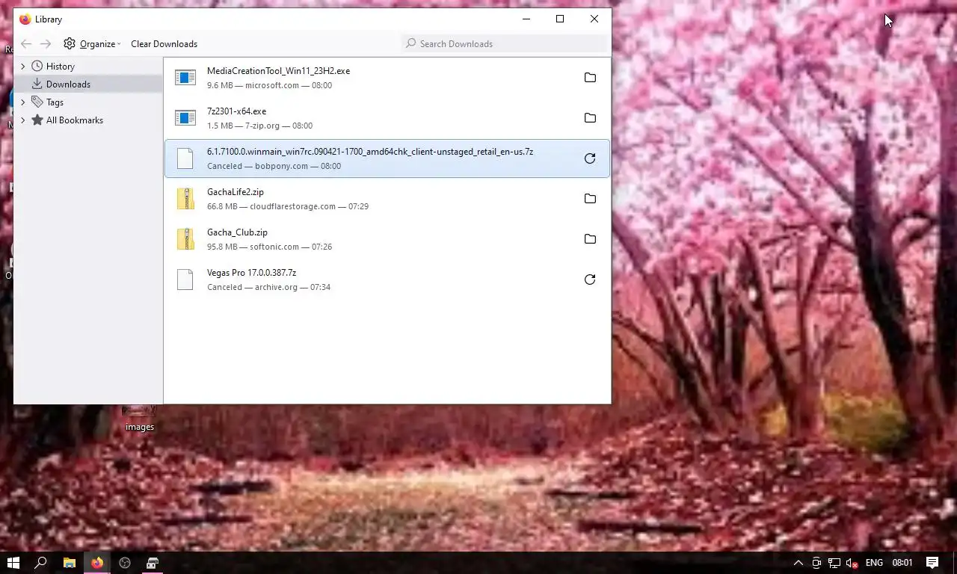The height and width of the screenshot is (574, 957).
Task: Click the MediaCreationTool exe file icon
Action: tap(185, 78)
